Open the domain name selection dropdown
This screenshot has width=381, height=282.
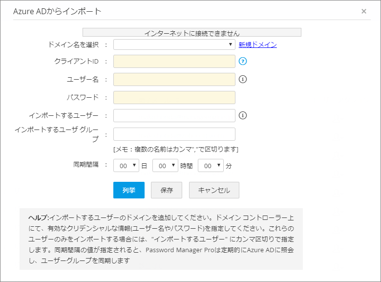174,44
